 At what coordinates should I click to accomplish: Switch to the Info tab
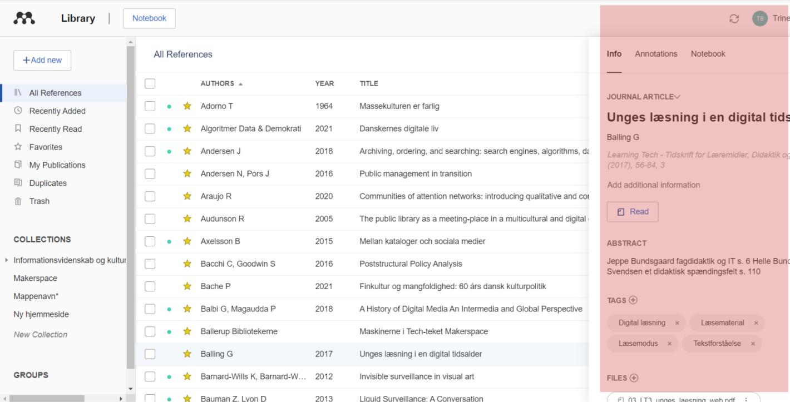[x=614, y=54]
